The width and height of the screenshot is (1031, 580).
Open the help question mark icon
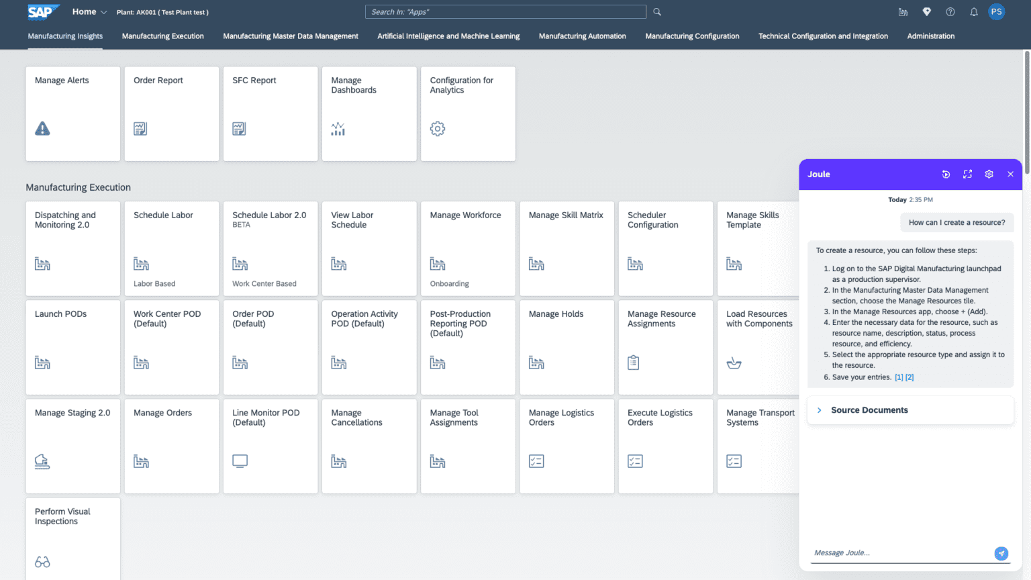(x=950, y=12)
